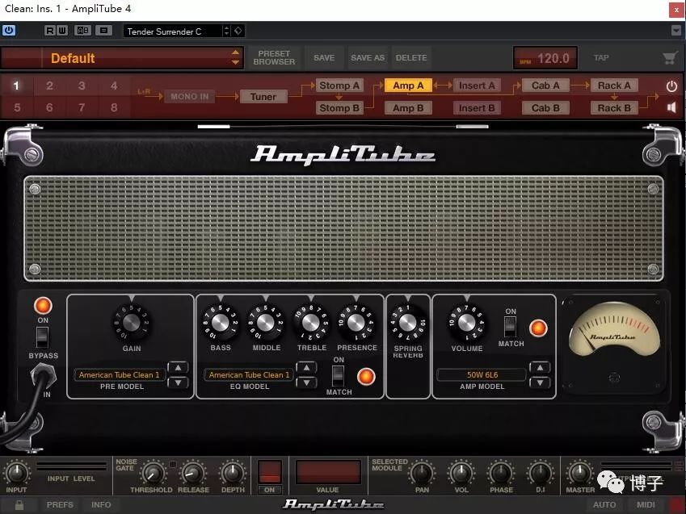Expand the host toolbar dropdown arrow at right
The width and height of the screenshot is (686, 514).
tap(676, 31)
